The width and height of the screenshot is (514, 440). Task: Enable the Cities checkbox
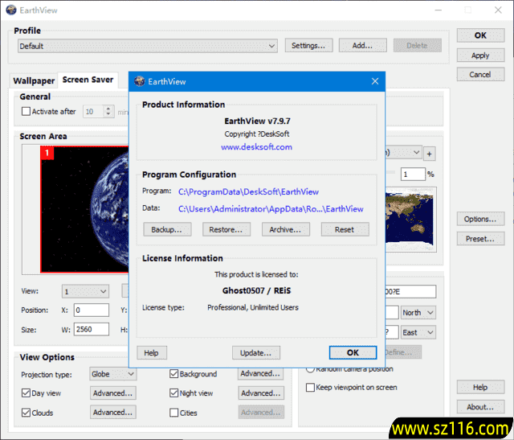click(173, 413)
